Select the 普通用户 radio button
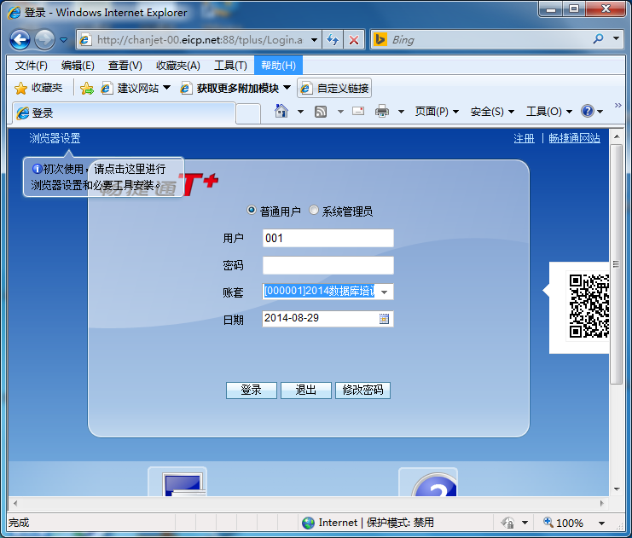This screenshot has width=632, height=538. click(x=252, y=211)
